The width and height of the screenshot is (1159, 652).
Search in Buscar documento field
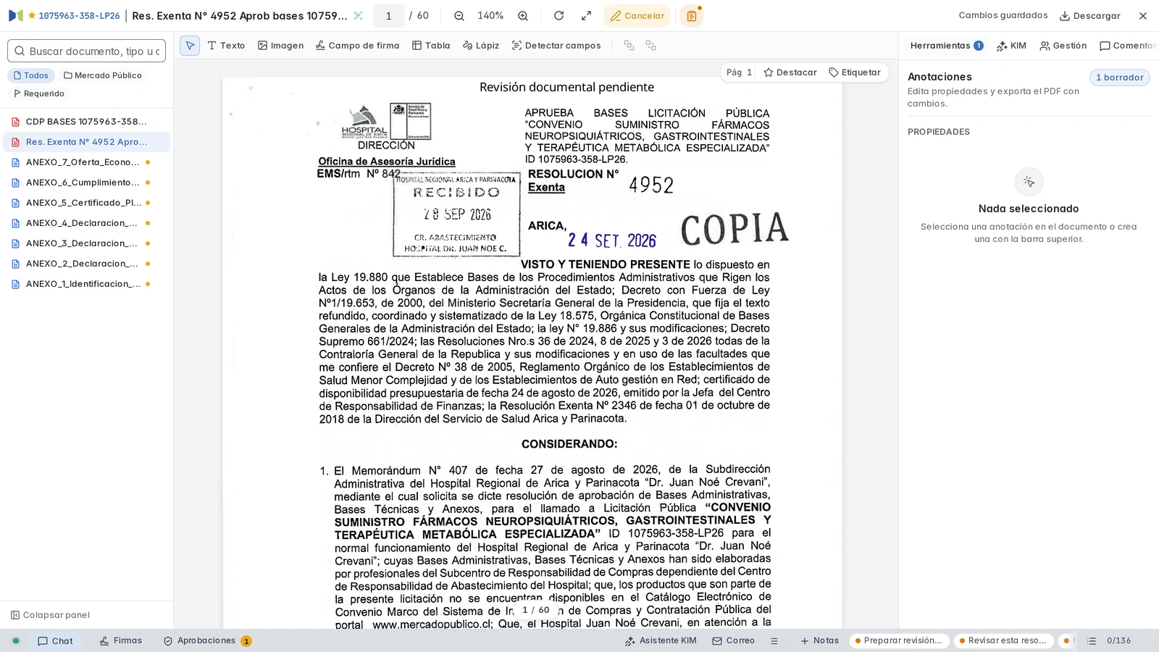pos(87,51)
